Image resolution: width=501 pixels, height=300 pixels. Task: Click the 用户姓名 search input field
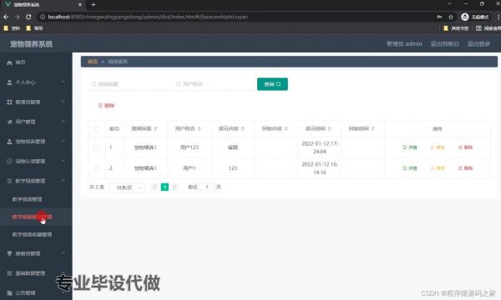[213, 84]
